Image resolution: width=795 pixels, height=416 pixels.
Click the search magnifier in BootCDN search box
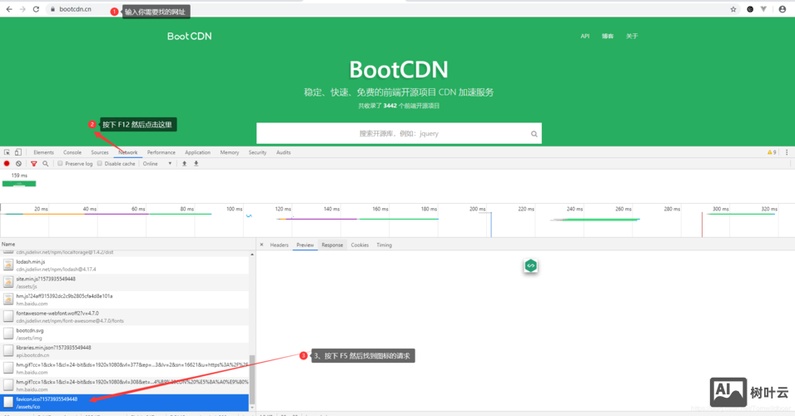pos(534,134)
